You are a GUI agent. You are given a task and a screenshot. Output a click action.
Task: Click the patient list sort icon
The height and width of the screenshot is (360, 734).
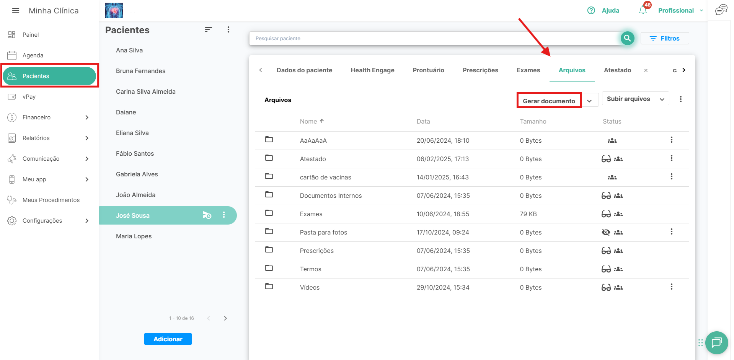pos(208,29)
